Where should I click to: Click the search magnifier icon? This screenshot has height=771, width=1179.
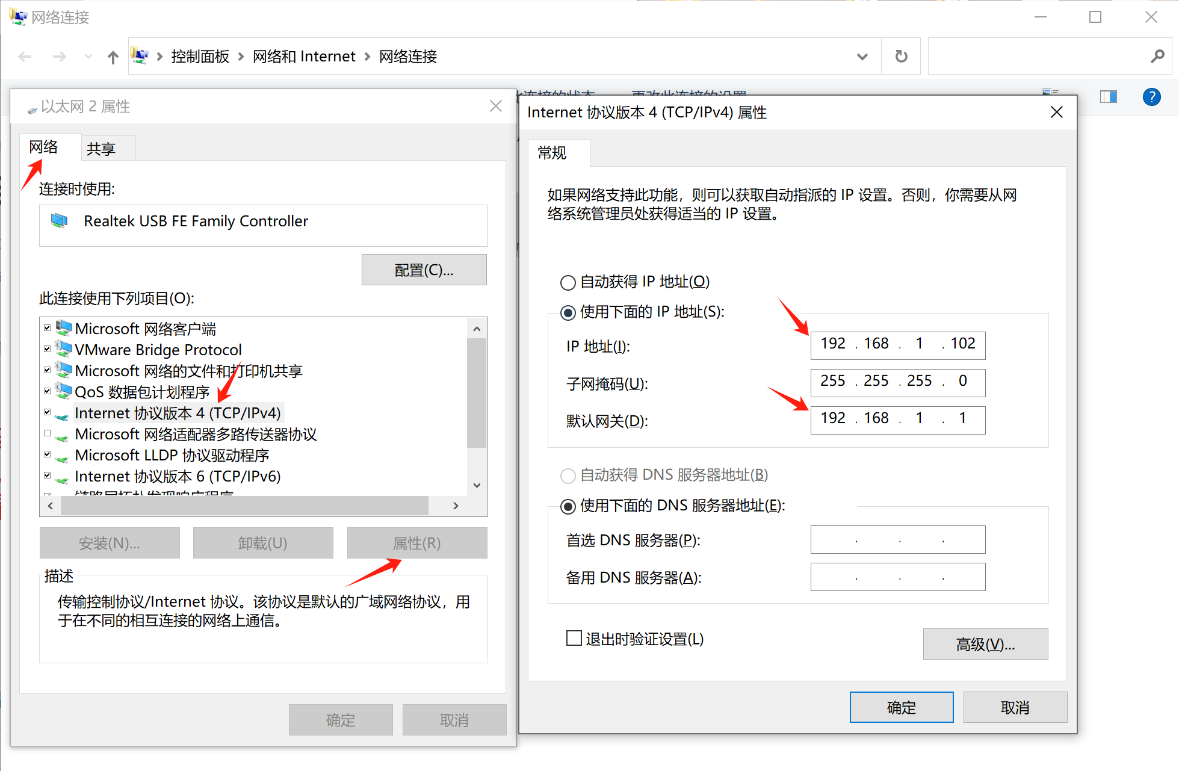(1157, 57)
